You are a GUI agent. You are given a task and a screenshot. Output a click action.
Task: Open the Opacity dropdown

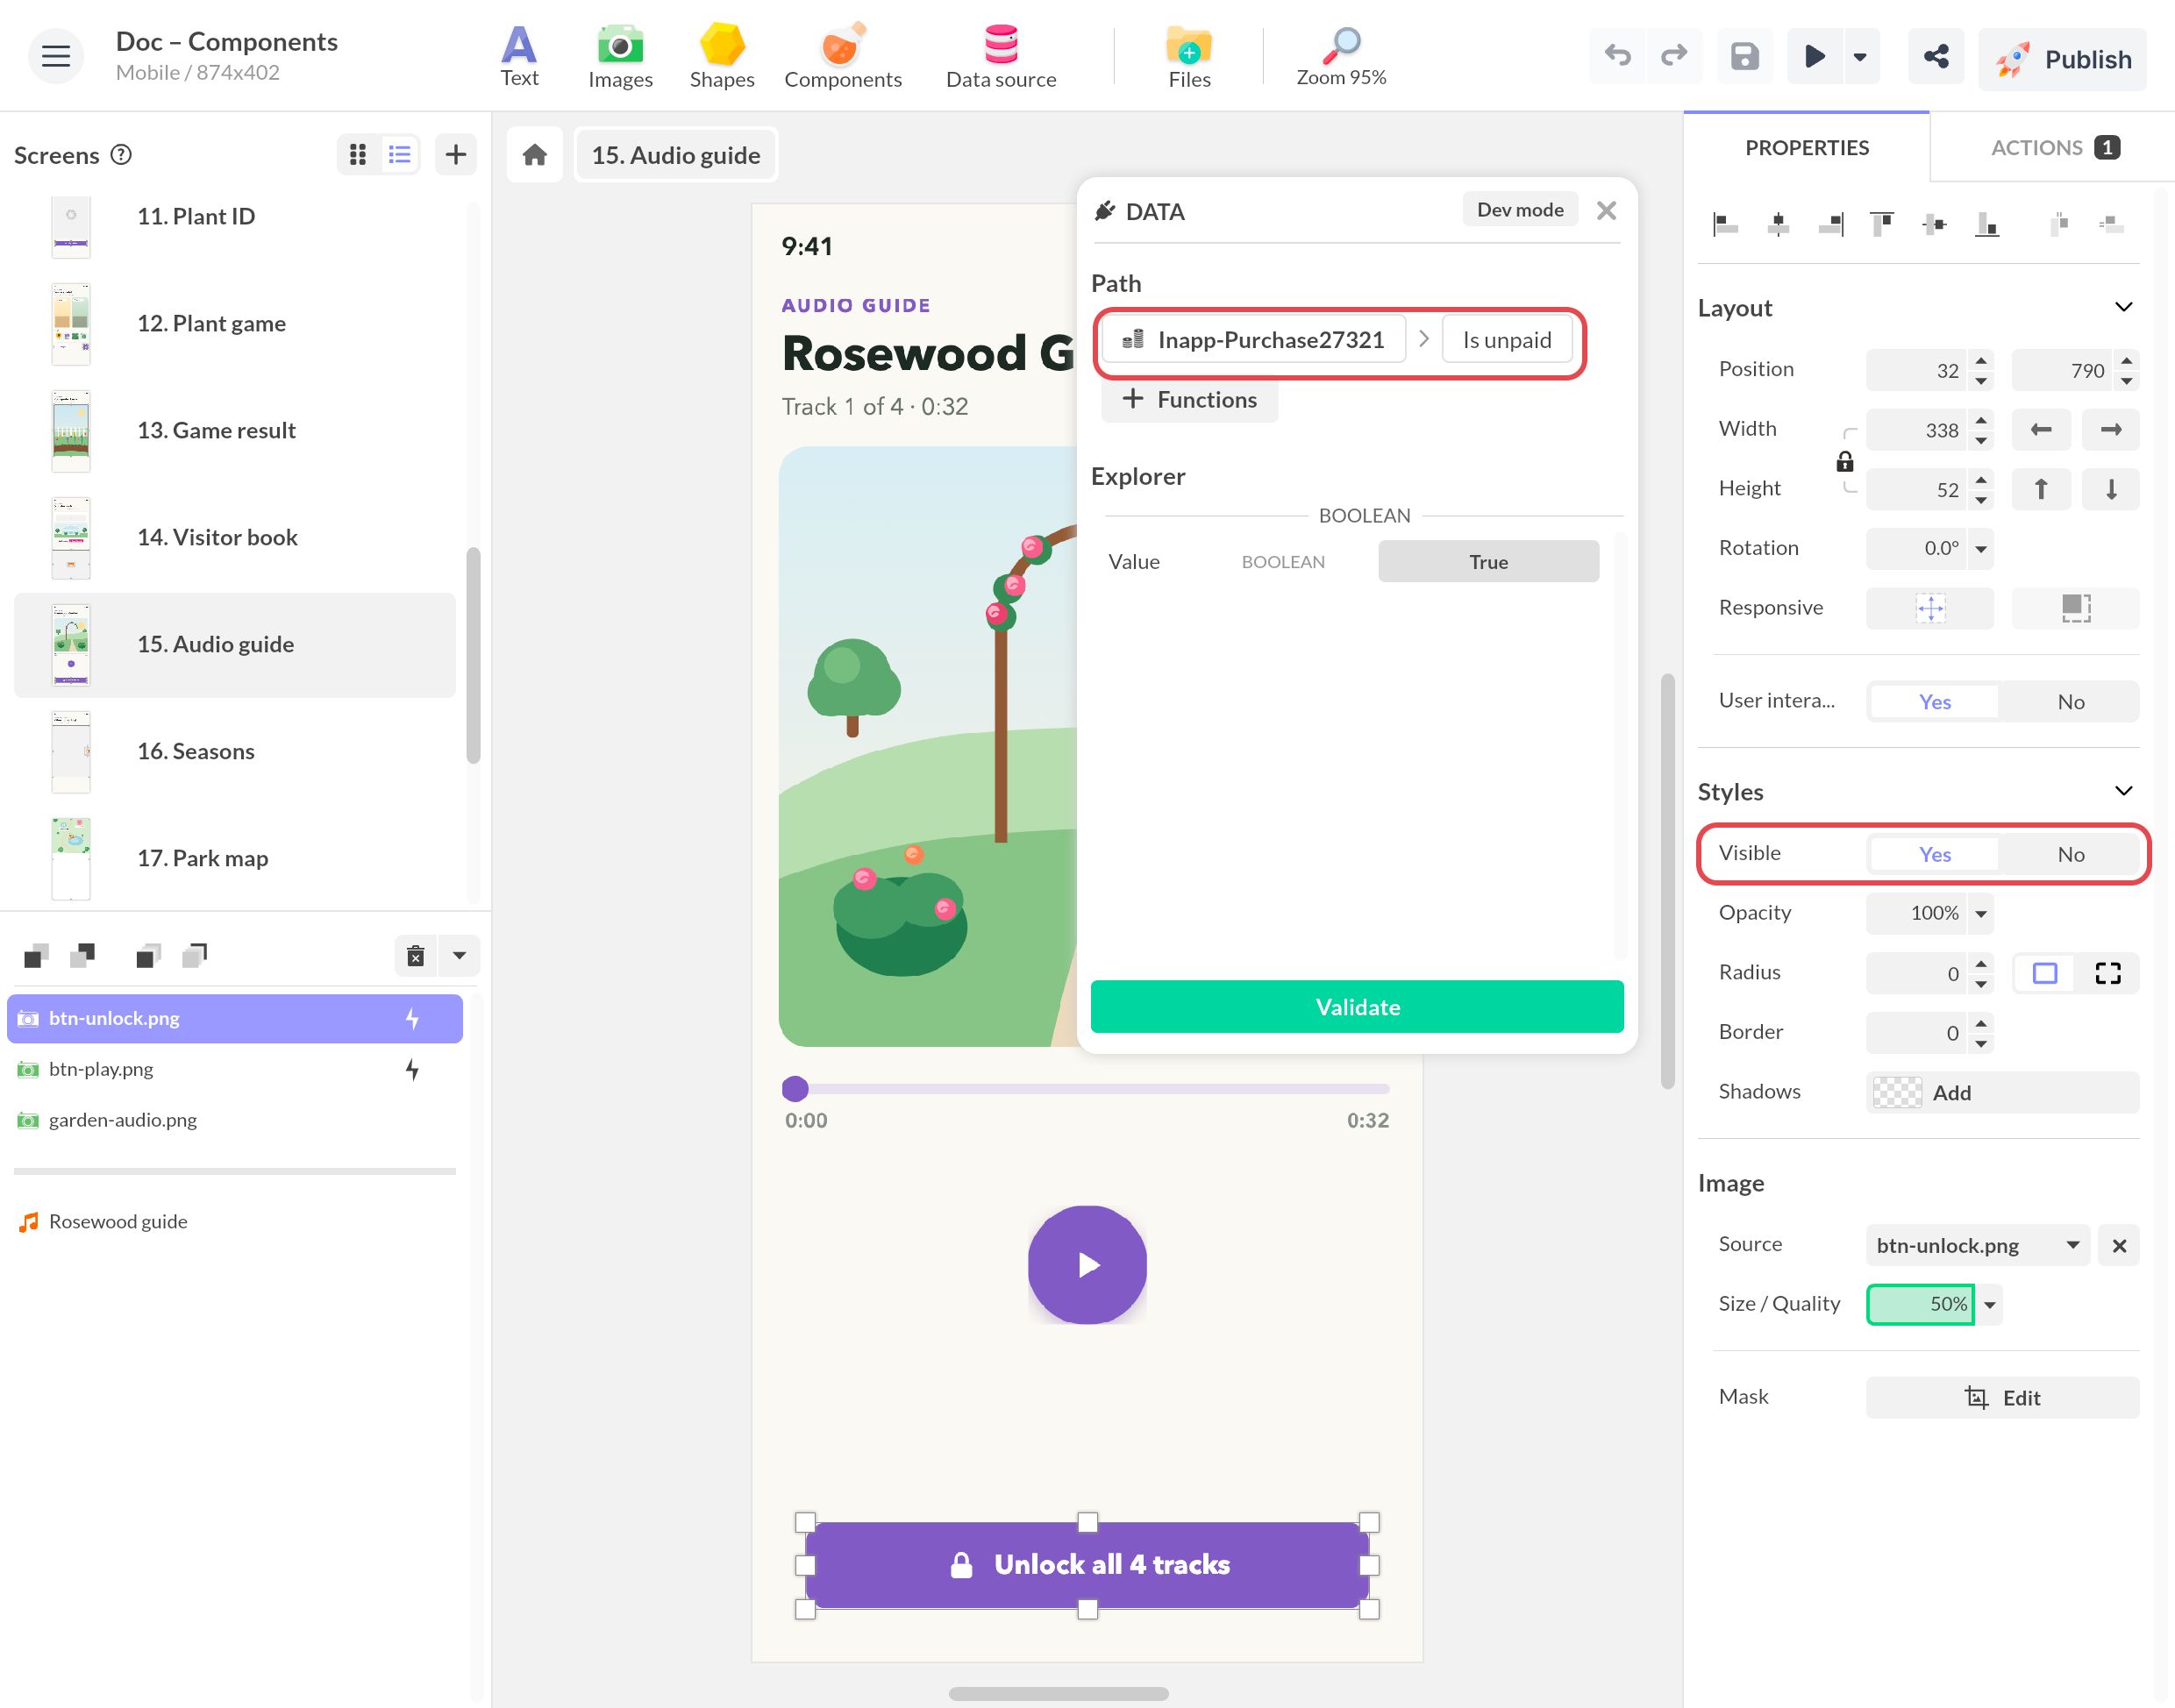click(x=1980, y=913)
